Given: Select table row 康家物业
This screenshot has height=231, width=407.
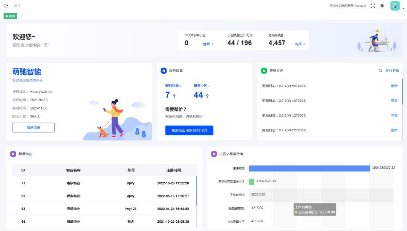Looking at the screenshot, I should pyautogui.click(x=104, y=183).
